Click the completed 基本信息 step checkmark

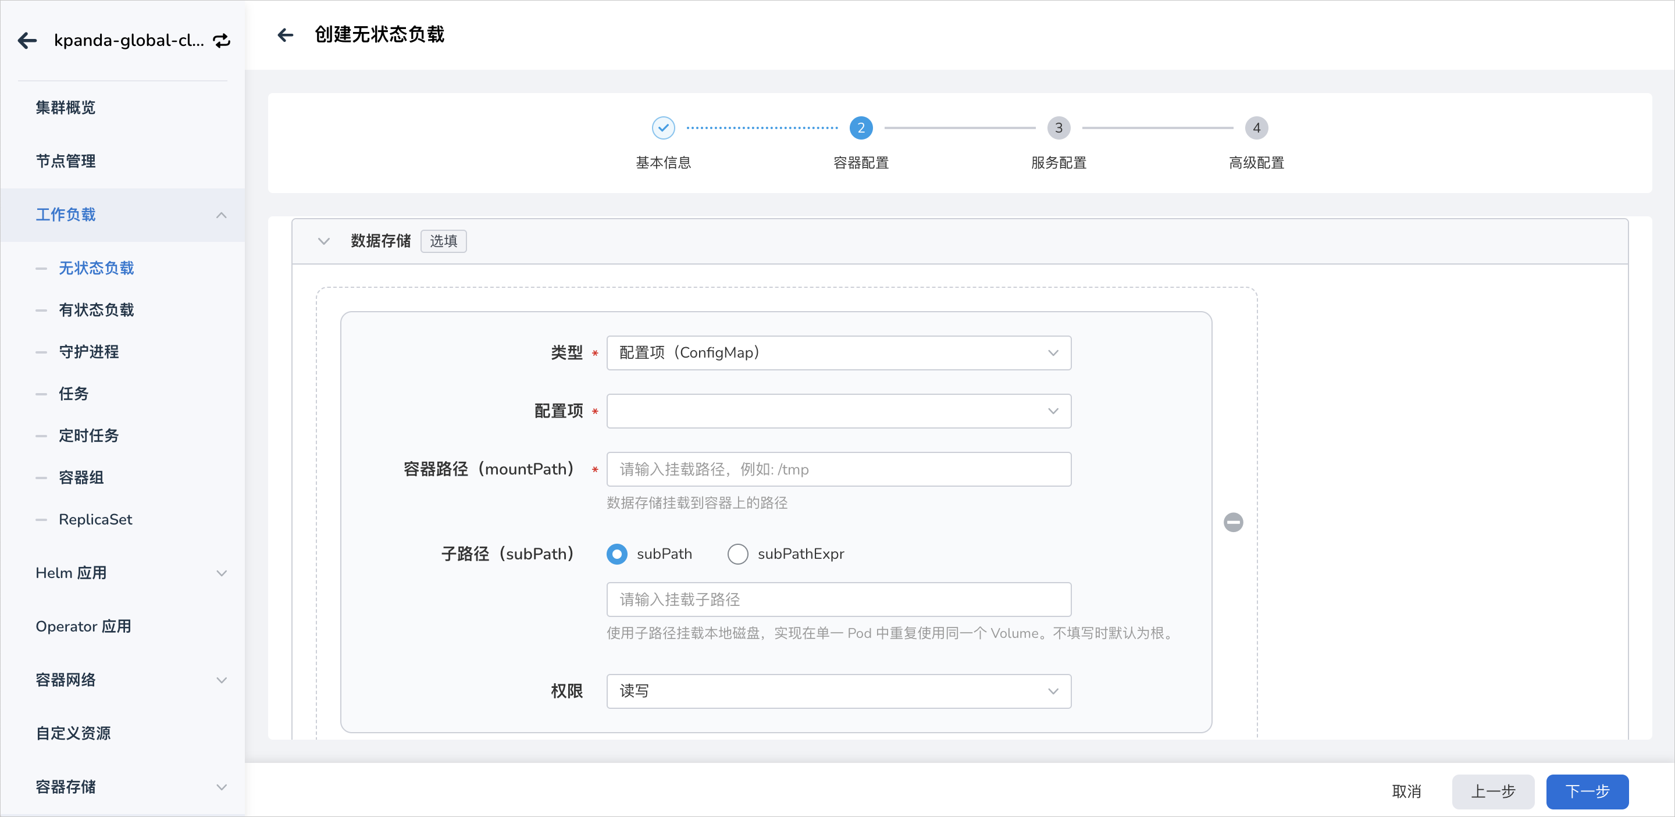pyautogui.click(x=663, y=127)
